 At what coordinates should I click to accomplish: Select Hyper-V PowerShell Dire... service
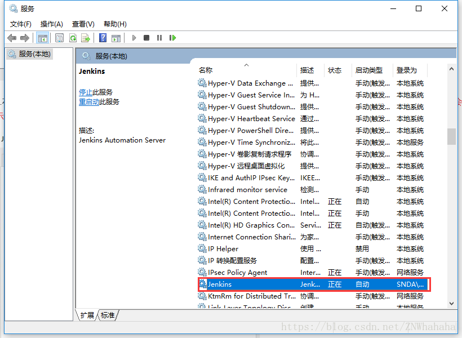(311, 130)
